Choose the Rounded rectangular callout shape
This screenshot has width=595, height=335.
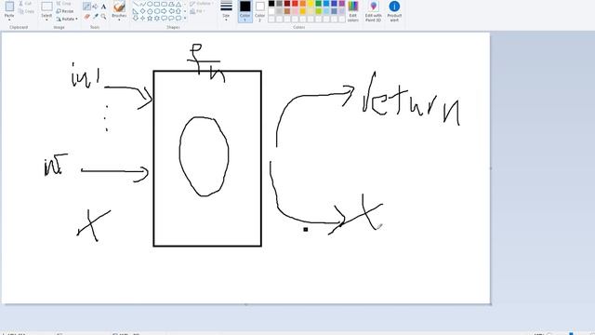click(164, 18)
